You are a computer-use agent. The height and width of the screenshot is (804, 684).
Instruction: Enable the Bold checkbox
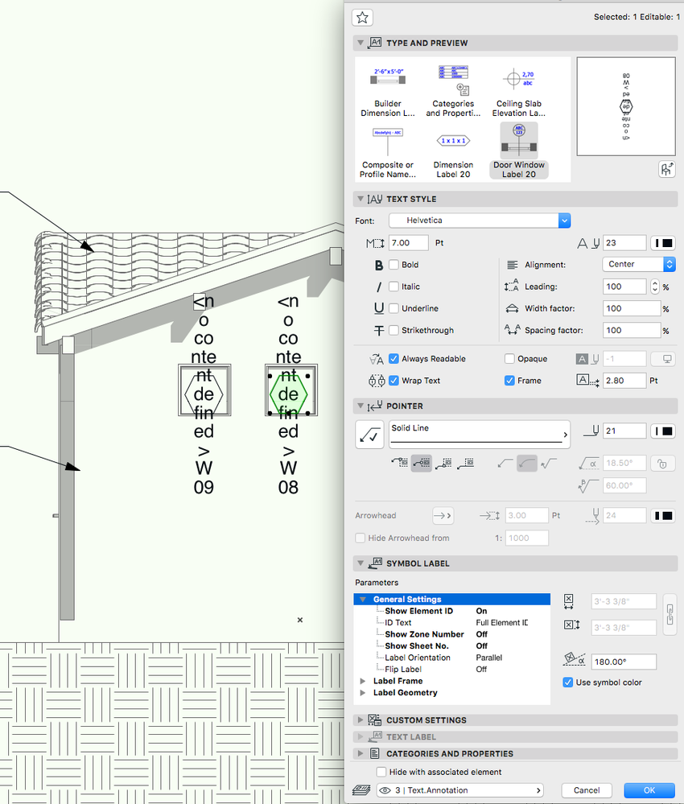[x=394, y=265]
